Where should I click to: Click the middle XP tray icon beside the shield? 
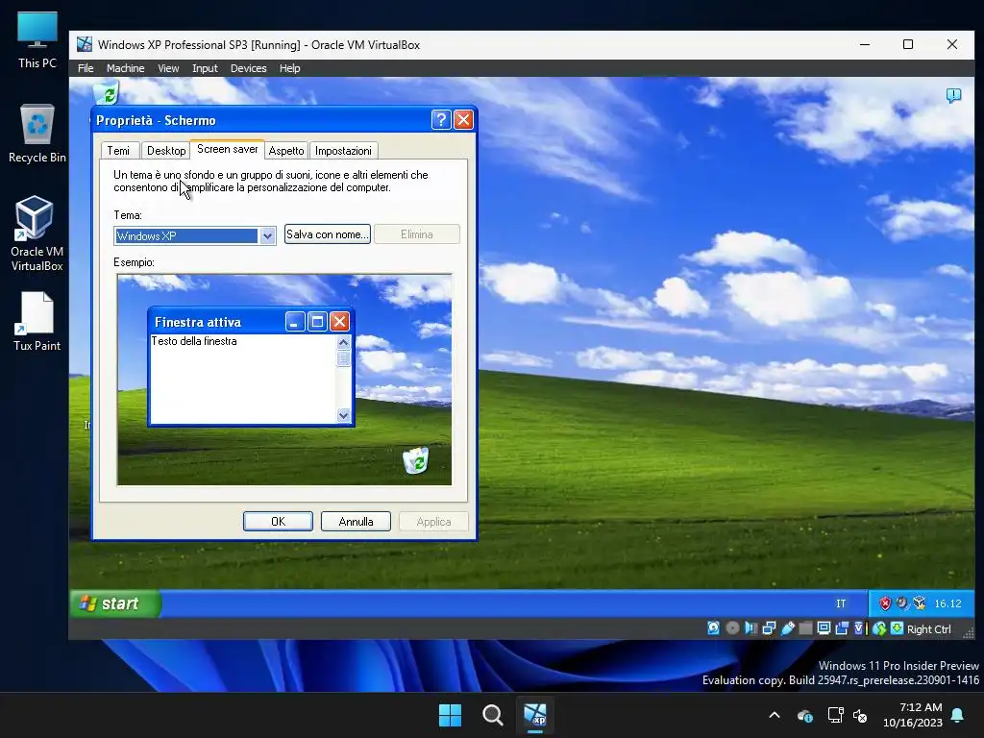[x=902, y=603]
